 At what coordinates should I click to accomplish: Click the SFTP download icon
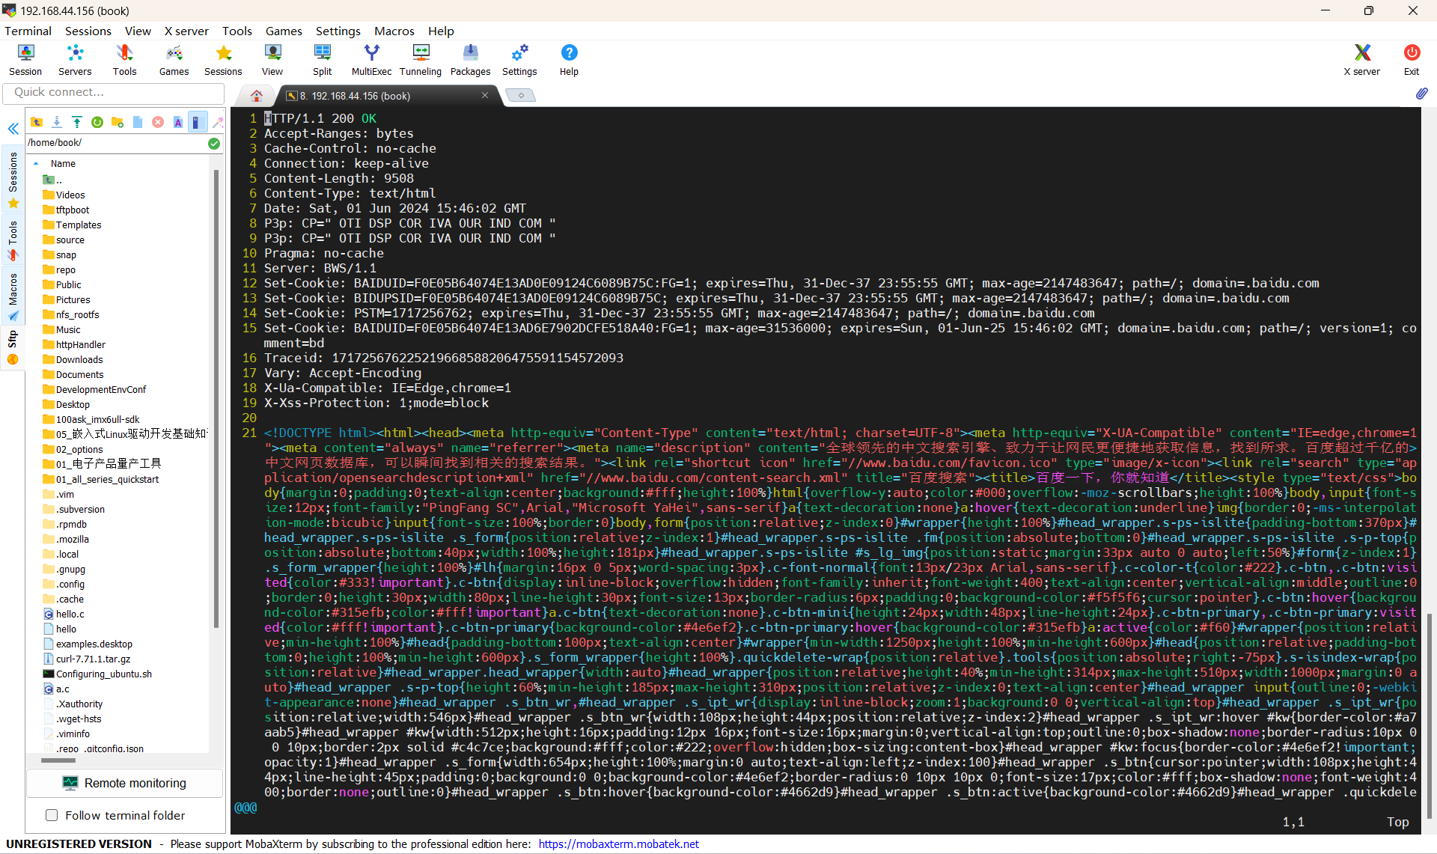click(x=57, y=122)
